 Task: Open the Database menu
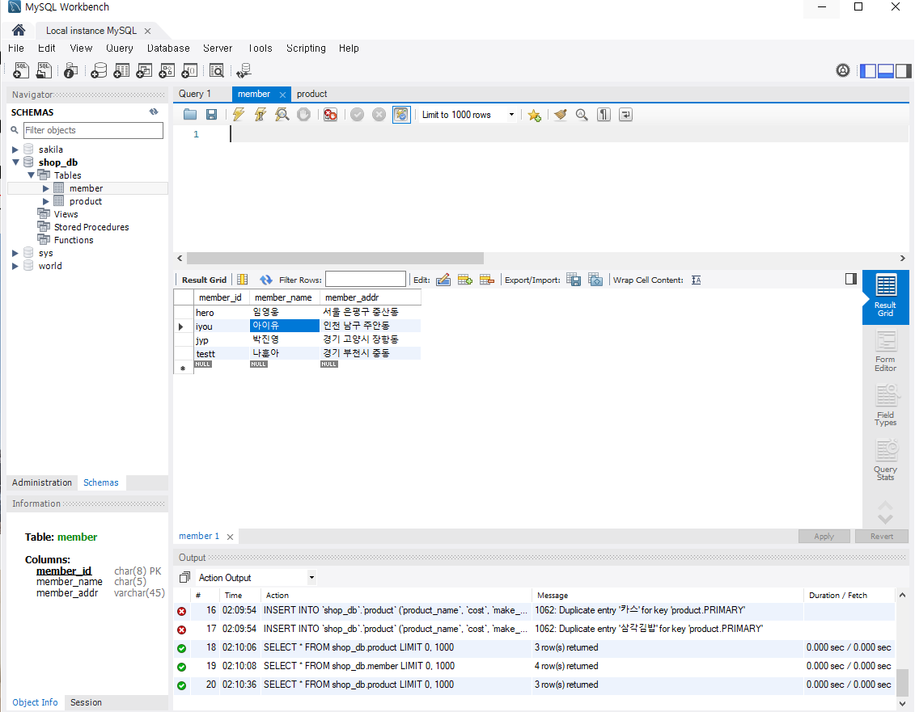(x=168, y=48)
